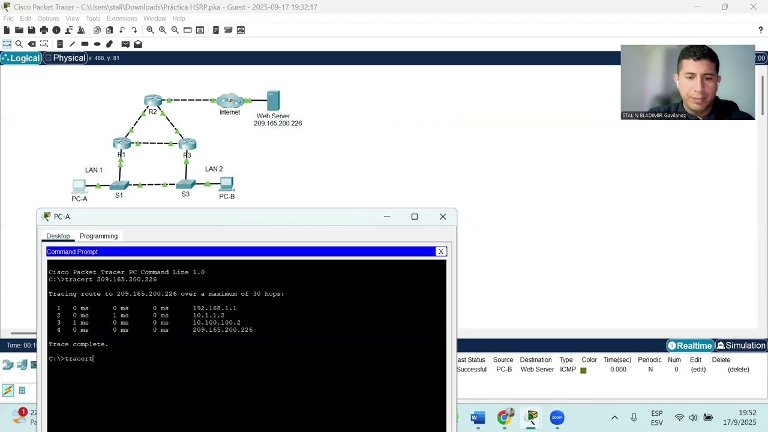Print the workspace via printer icon
This screenshot has height=432, width=768.
[44, 30]
